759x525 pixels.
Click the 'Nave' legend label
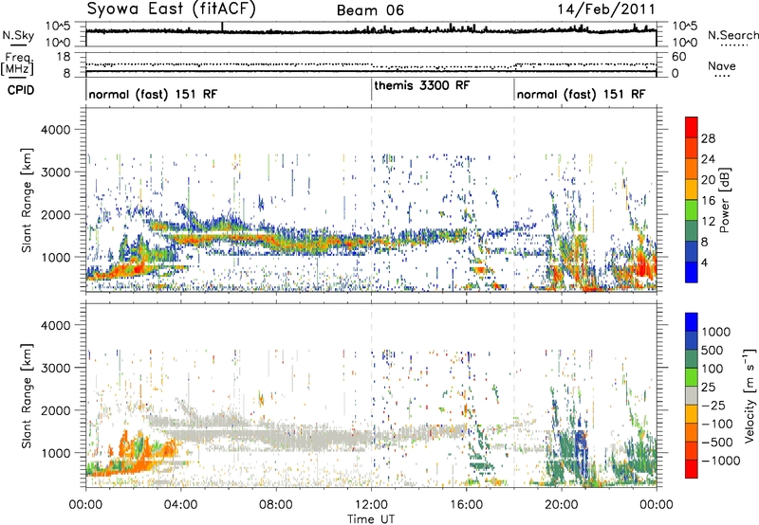[x=722, y=65]
